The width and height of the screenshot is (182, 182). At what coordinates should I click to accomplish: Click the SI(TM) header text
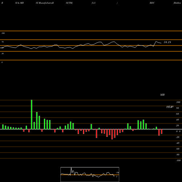69,3
